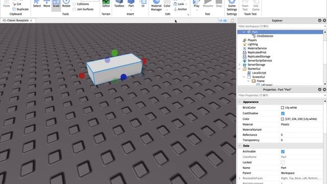Screen dimensions: 327x184
Task: Select ReplicatedFirst in Explorer
Action: [x=256, y=52]
